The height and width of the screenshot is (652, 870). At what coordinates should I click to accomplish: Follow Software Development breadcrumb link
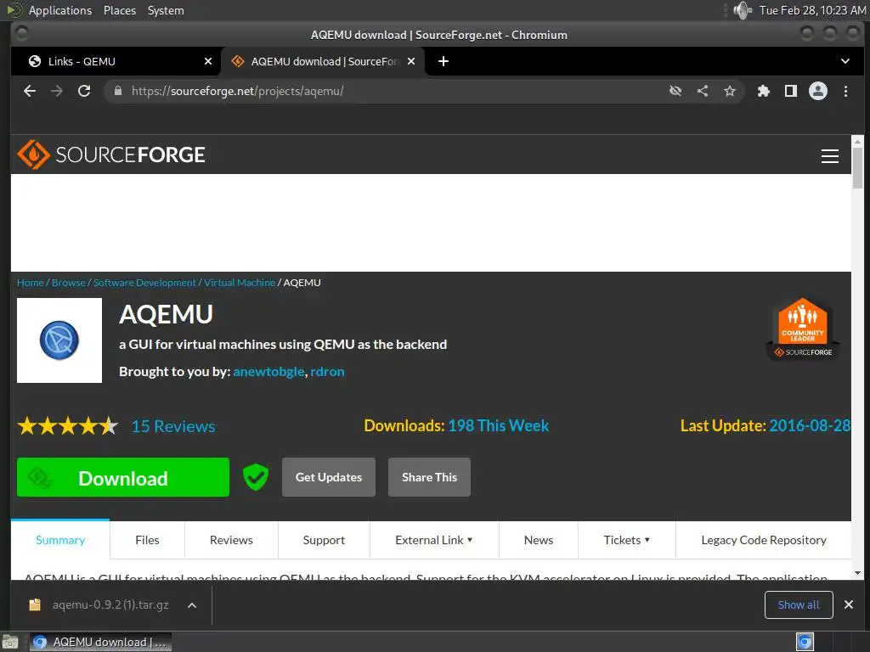144,283
